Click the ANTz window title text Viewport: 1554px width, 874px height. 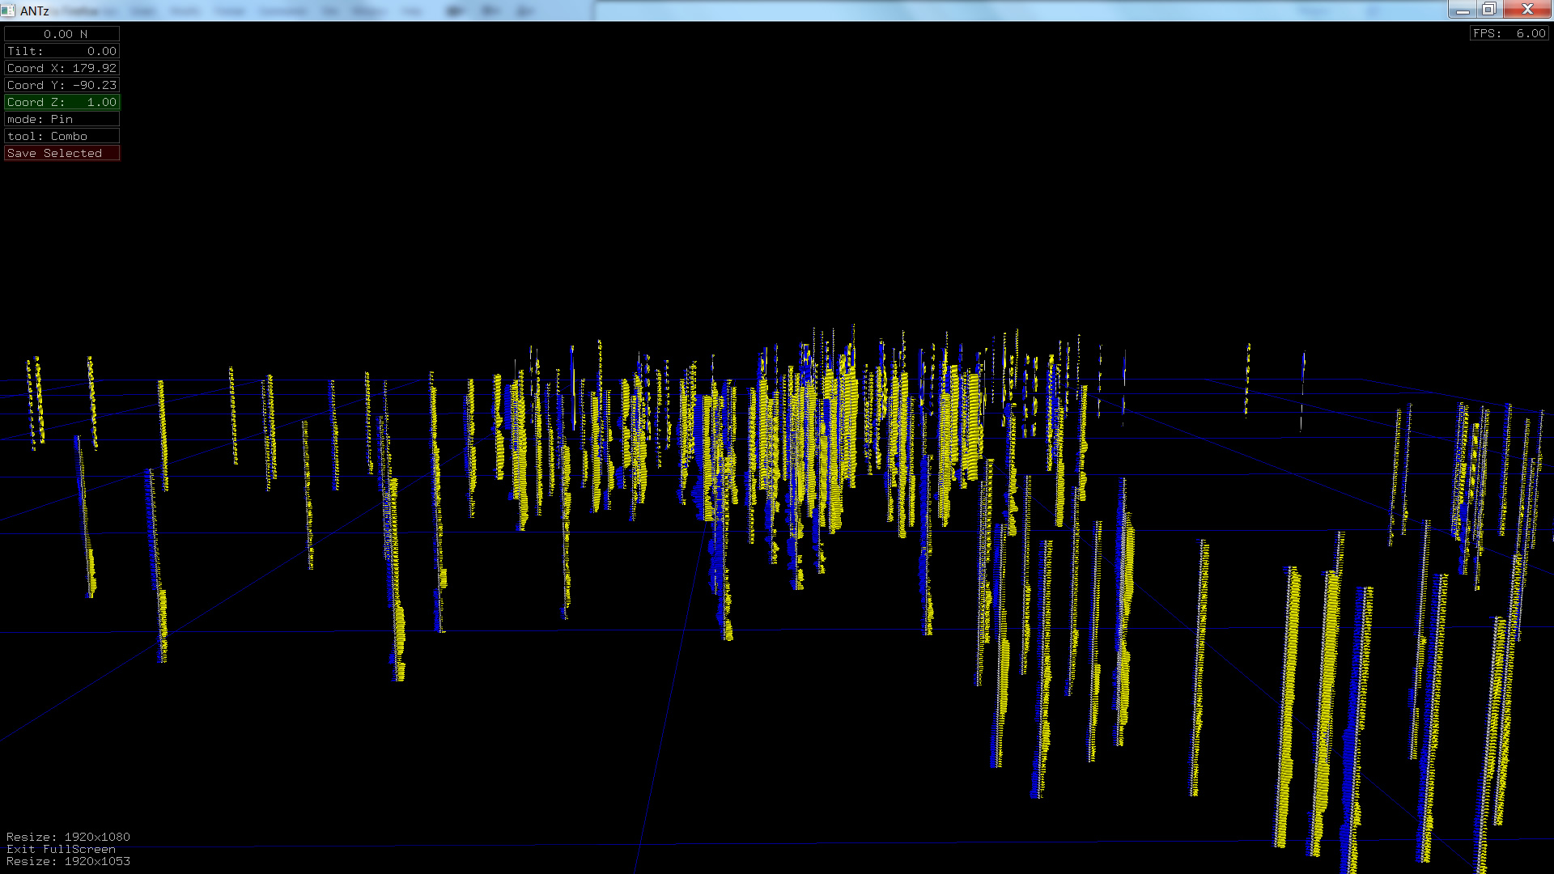[35, 11]
